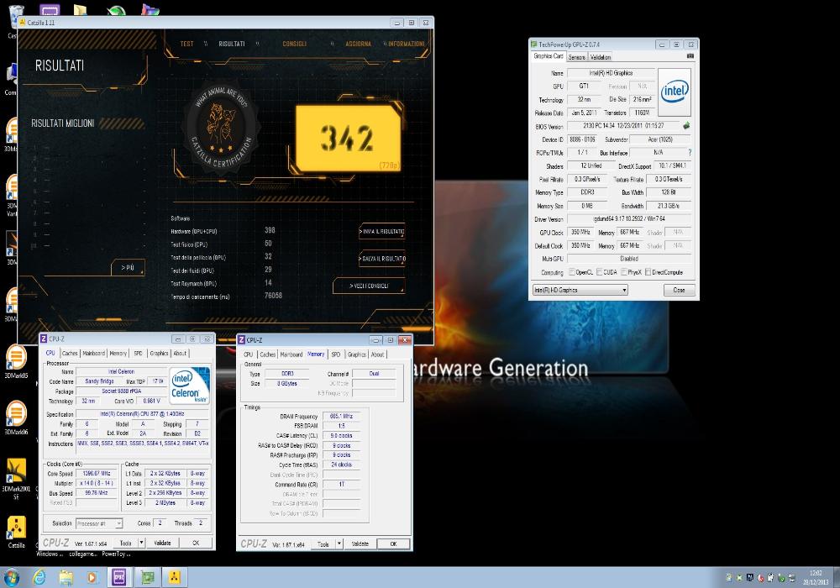Switch to the CPU-Z taskbar button

119,577
